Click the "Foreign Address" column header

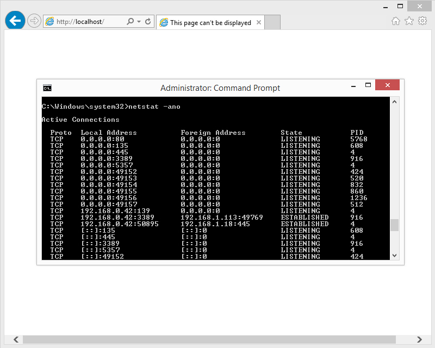213,133
